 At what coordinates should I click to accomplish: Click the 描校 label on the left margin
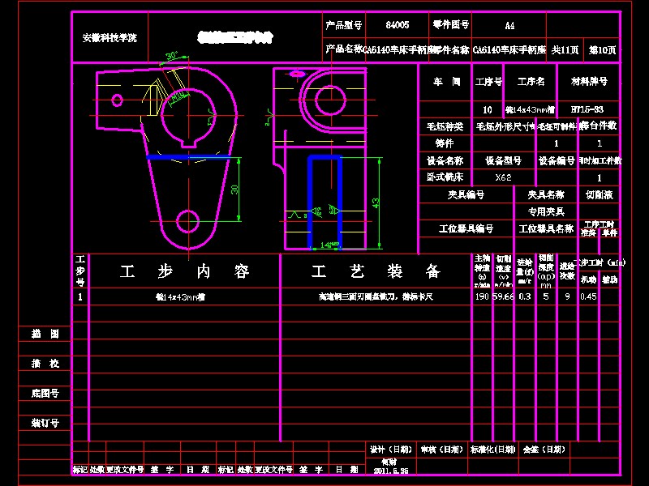coord(45,363)
